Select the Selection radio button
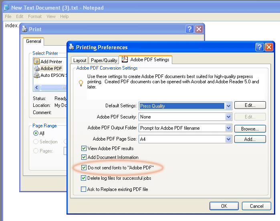Image resolution: width=280 pixels, height=221 pixels. 36,142
